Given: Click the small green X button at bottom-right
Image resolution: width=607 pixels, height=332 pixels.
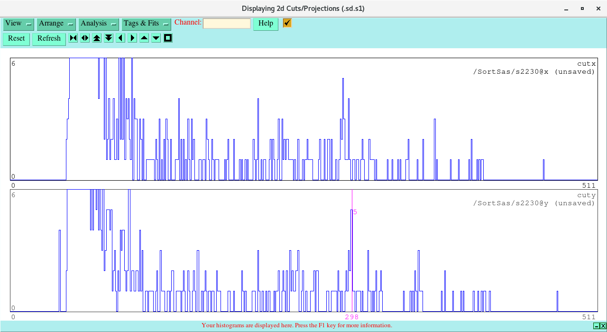Looking at the screenshot, I should [x=603, y=326].
